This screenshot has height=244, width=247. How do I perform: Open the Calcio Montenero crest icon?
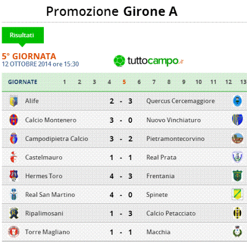point(14,120)
